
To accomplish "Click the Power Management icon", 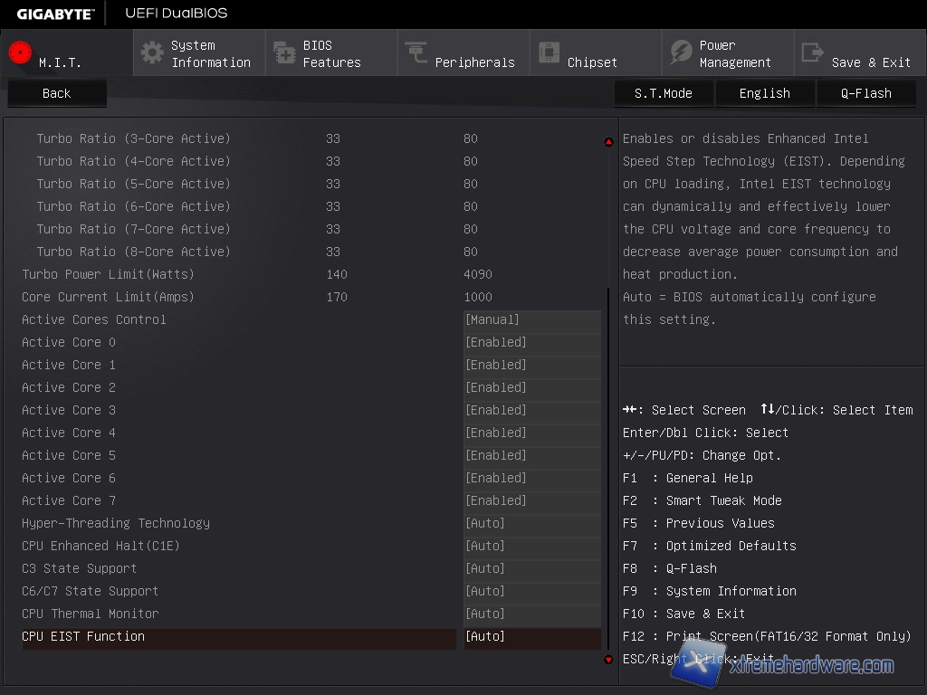I will [x=681, y=52].
